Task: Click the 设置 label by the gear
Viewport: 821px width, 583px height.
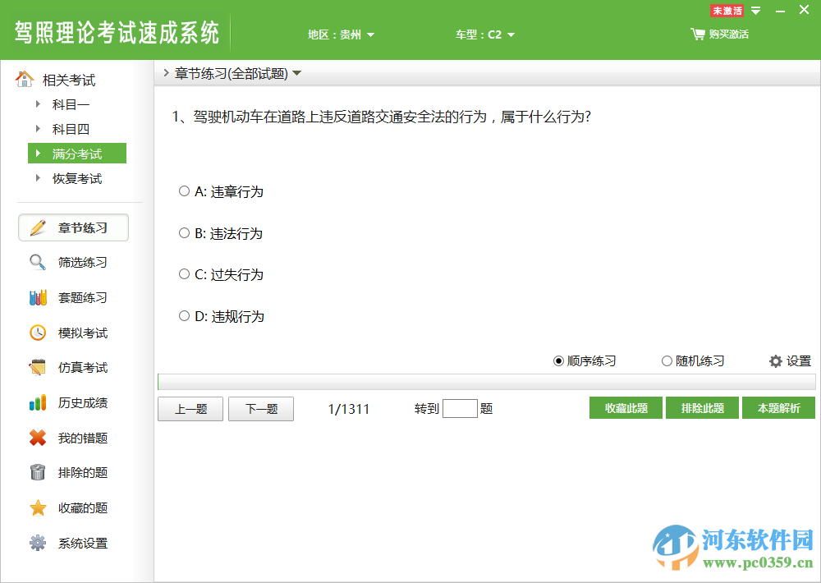Action: pos(799,361)
